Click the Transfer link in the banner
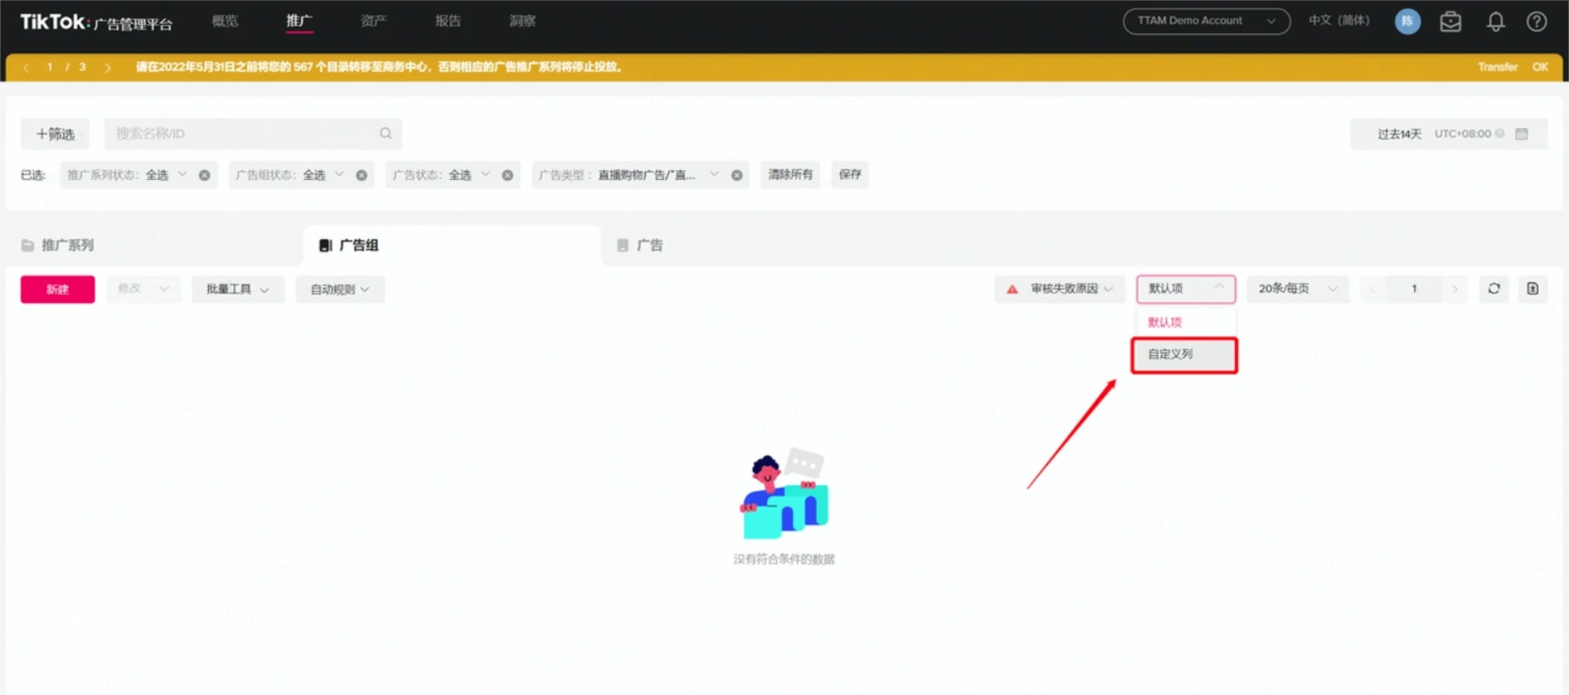 [1497, 67]
